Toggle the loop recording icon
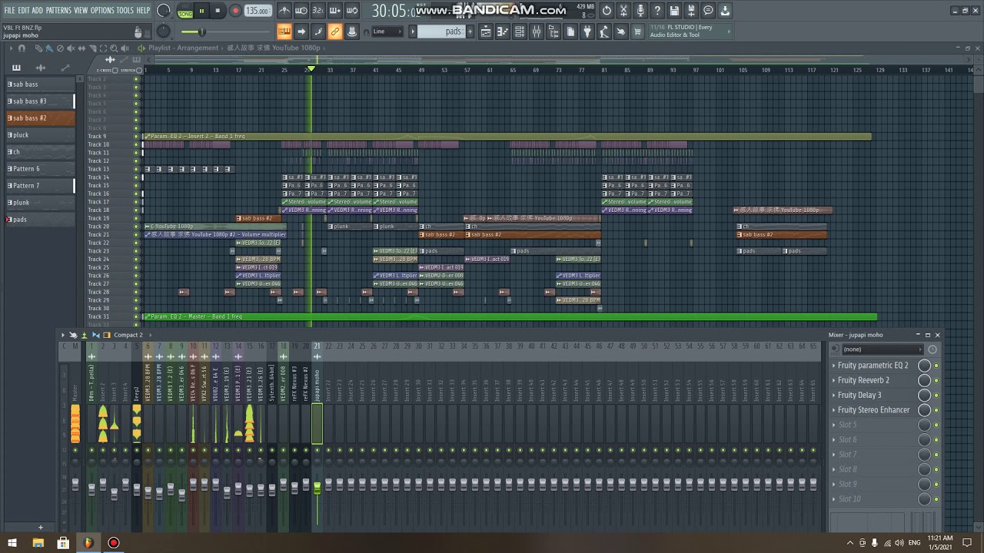 pos(352,11)
